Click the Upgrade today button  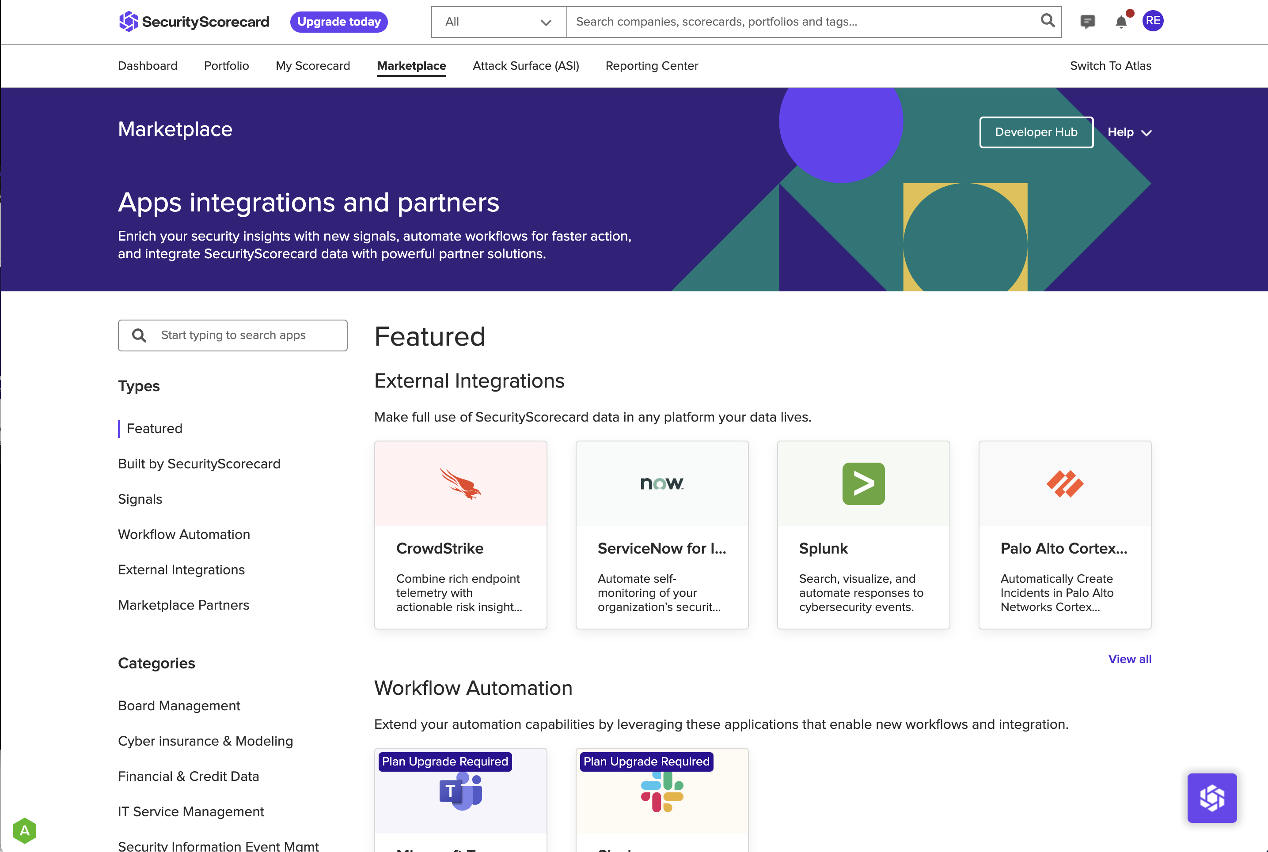(338, 22)
